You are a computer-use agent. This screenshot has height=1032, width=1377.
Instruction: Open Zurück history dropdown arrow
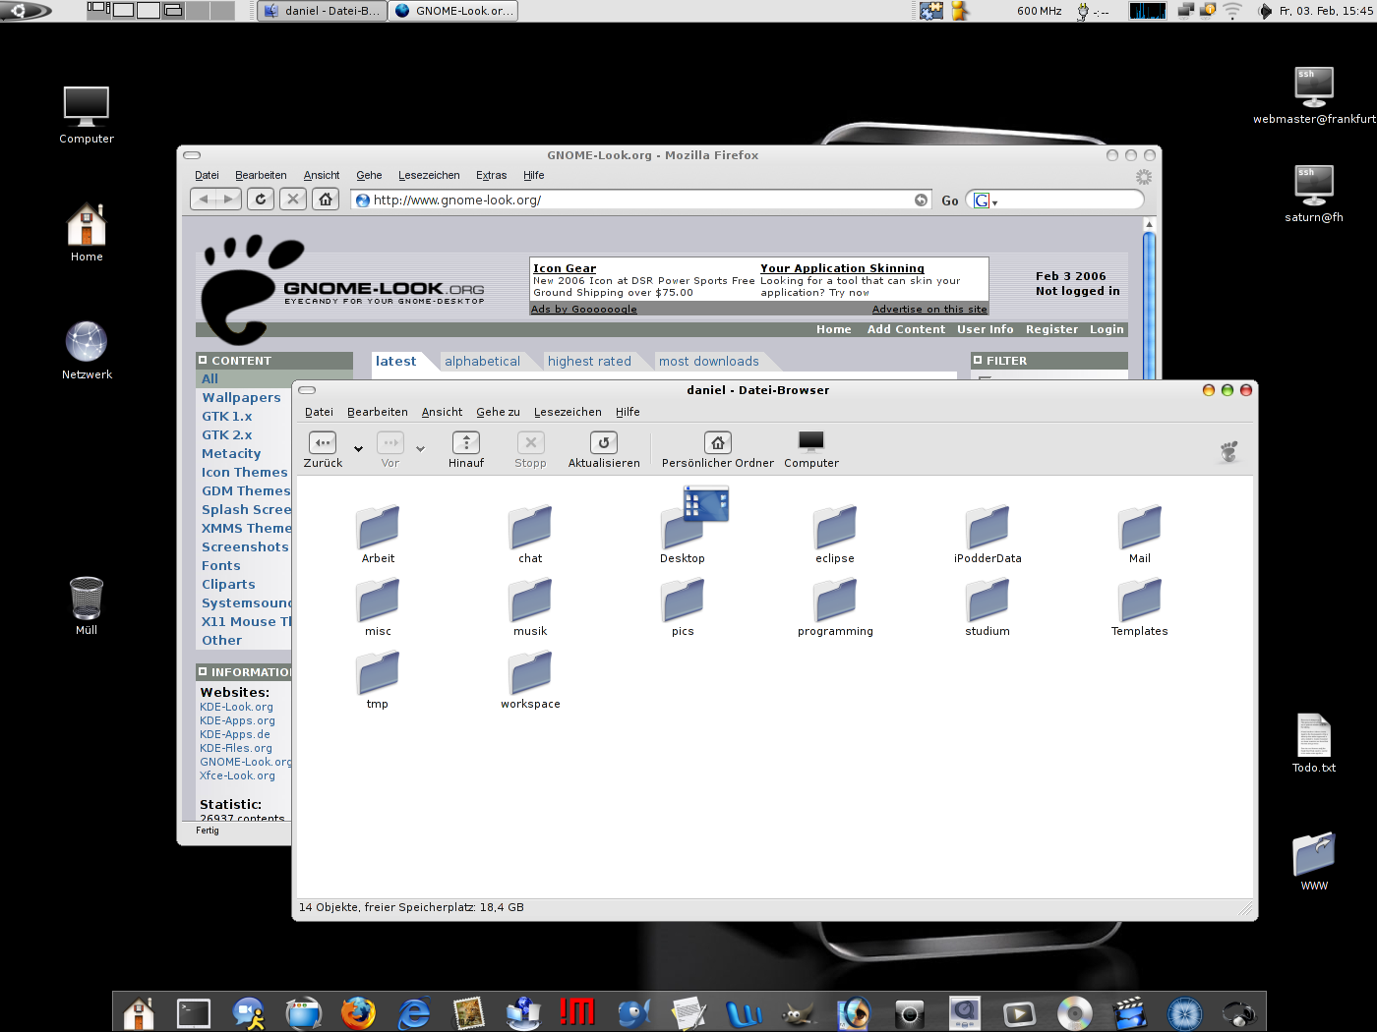tap(358, 448)
